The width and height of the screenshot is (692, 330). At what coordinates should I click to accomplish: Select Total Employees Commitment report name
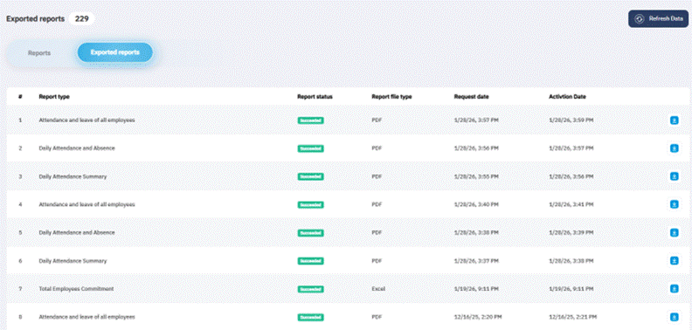(76, 288)
